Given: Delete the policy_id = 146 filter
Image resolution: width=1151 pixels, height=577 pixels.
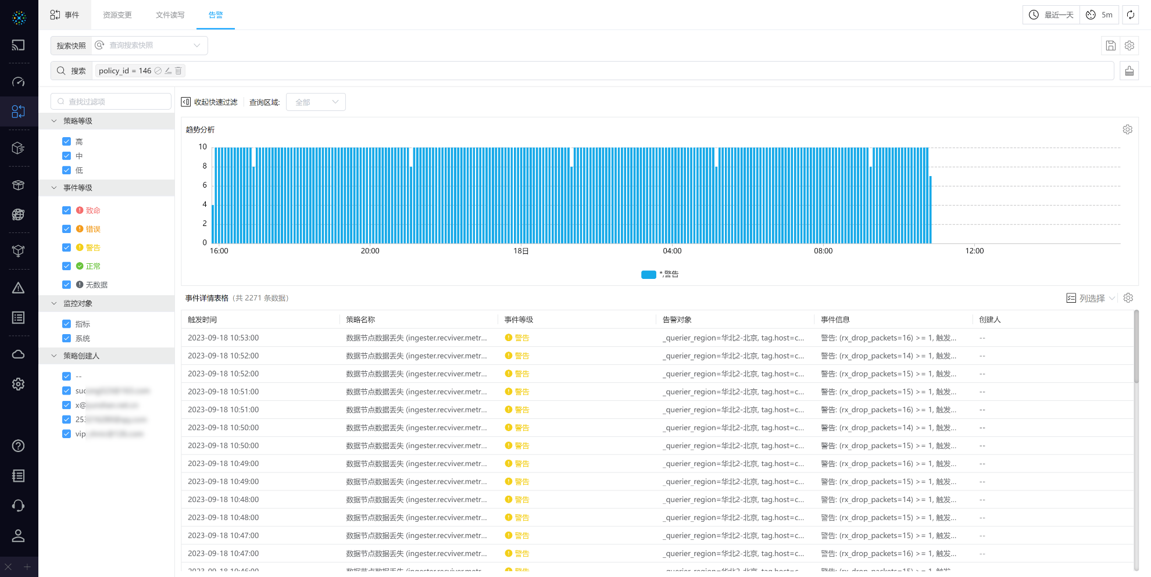Looking at the screenshot, I should 178,71.
